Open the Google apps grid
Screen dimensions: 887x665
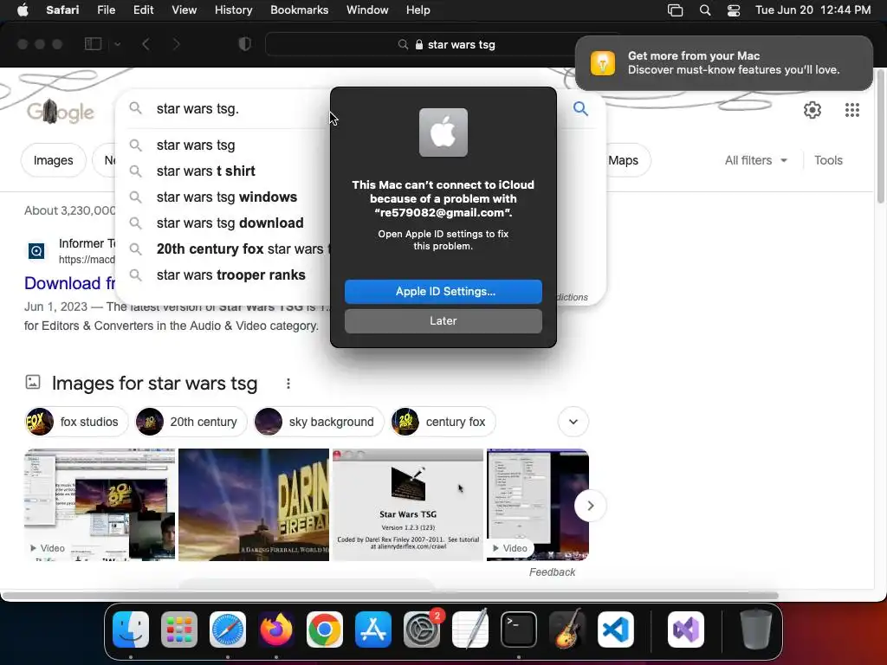click(x=852, y=110)
